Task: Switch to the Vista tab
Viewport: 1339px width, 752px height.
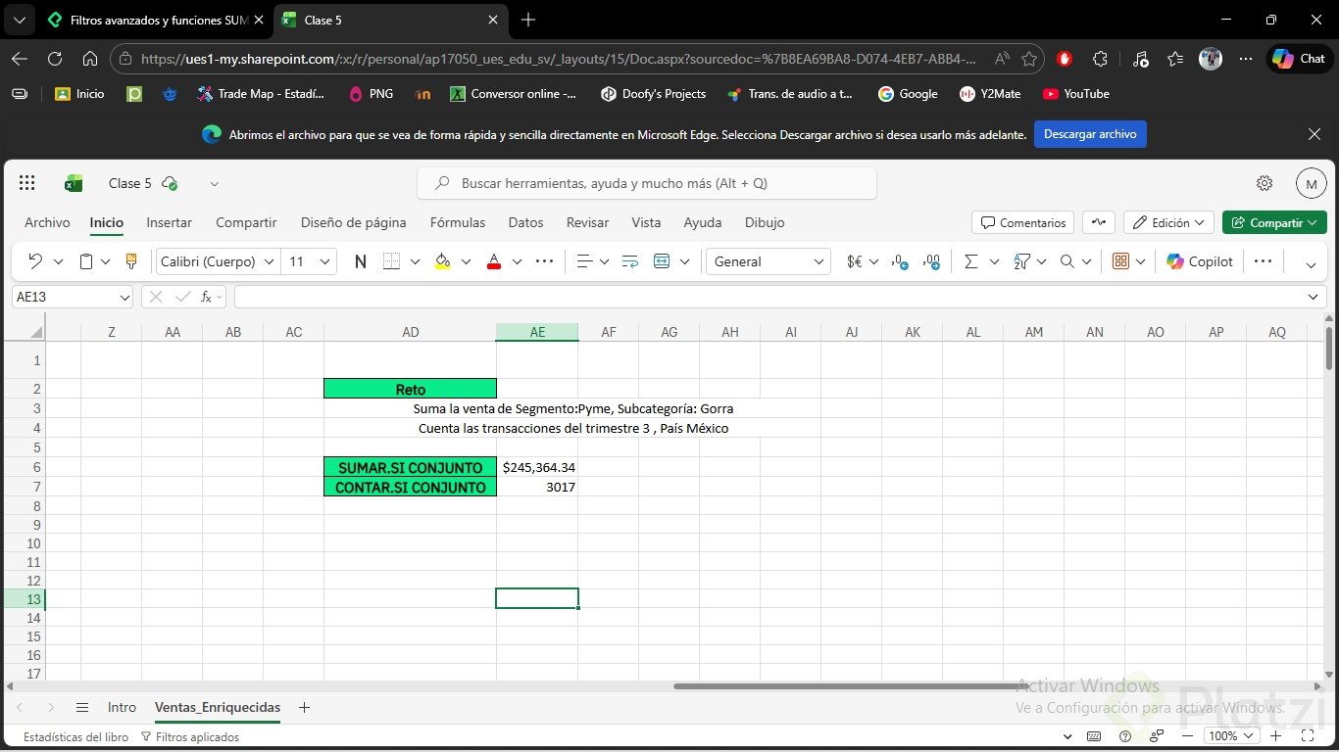Action: (x=646, y=222)
